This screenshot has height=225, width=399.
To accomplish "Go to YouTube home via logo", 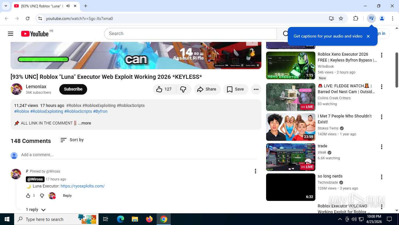I will (35, 34).
